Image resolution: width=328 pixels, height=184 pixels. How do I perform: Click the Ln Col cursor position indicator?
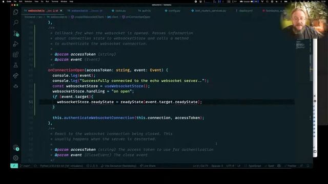tap(200, 166)
